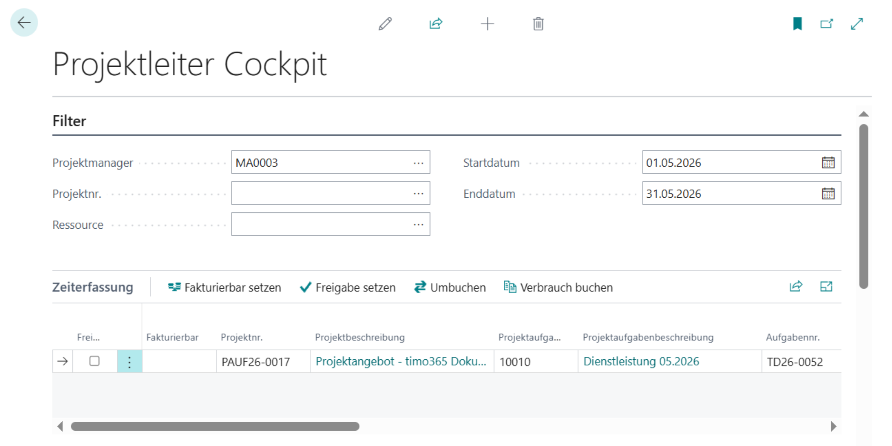Screen dimensions: 892x446
Task: Open Projektnr. lookup ellipsis
Action: (x=419, y=194)
